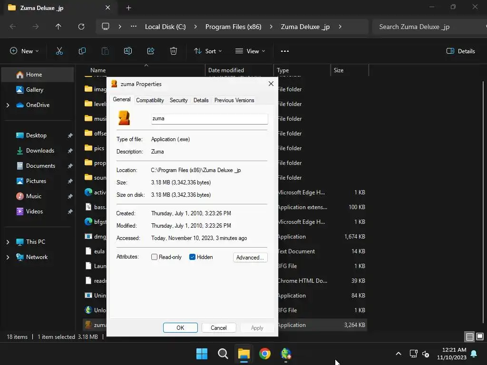487x365 pixels.
Task: Show hidden icons in system tray
Action: tap(399, 354)
